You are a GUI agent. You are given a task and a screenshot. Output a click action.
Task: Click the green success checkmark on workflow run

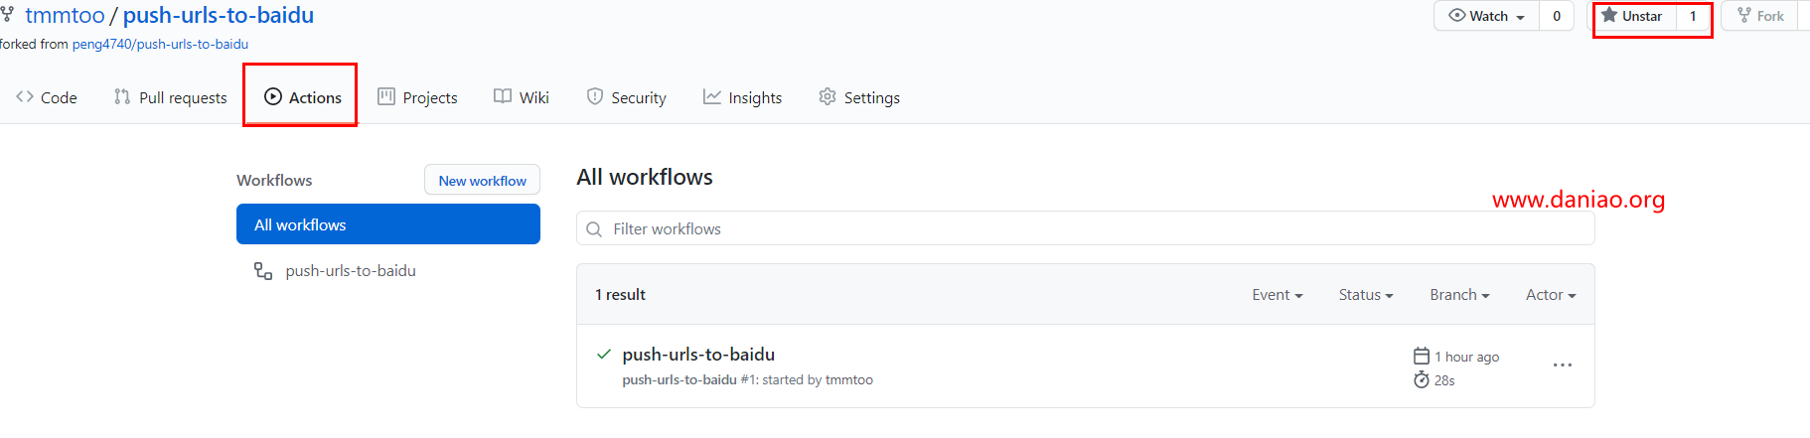(x=603, y=354)
